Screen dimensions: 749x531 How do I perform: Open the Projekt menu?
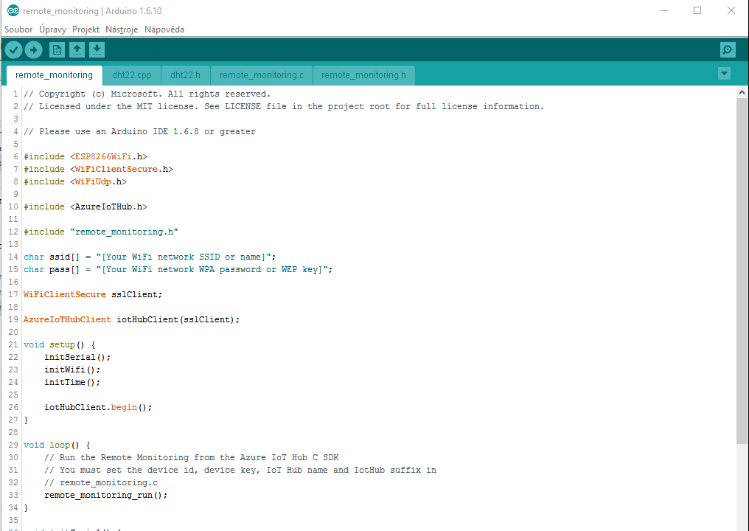pyautogui.click(x=86, y=29)
